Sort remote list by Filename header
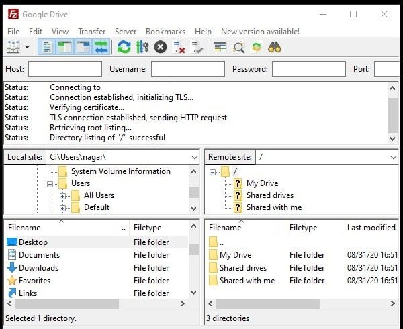Image resolution: width=403 pixels, height=329 pixels. point(242,228)
